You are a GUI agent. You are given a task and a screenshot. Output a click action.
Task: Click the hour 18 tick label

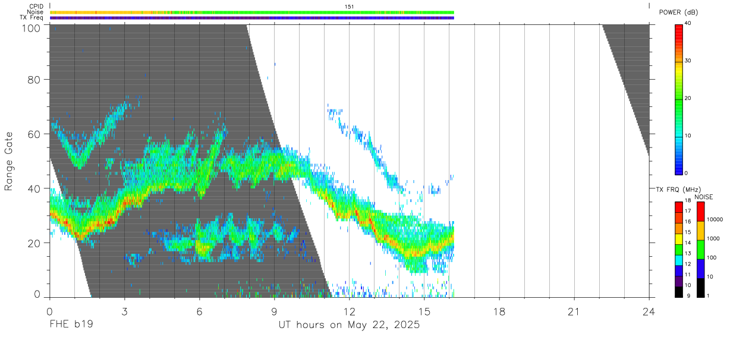pyautogui.click(x=499, y=311)
